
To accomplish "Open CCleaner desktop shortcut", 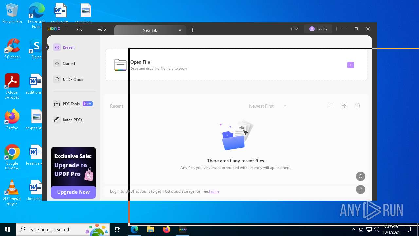I will (x=12, y=49).
